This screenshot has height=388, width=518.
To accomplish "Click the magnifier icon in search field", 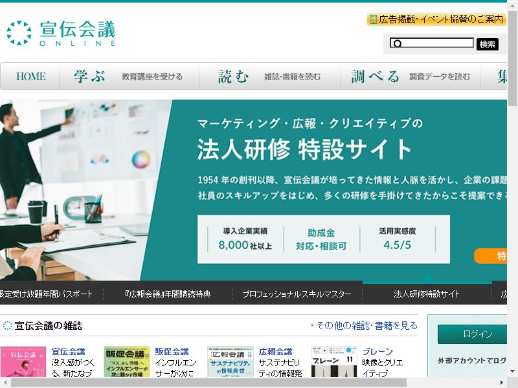I will (398, 43).
